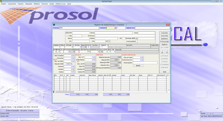The image size is (223, 121).
Task: Focus the Empresa input field
Action: 79,28
